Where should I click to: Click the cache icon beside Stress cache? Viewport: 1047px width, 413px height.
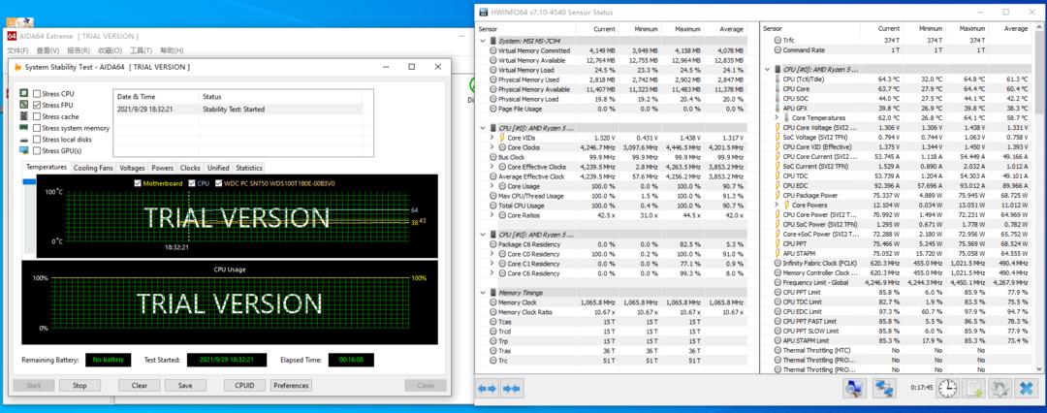(x=24, y=116)
